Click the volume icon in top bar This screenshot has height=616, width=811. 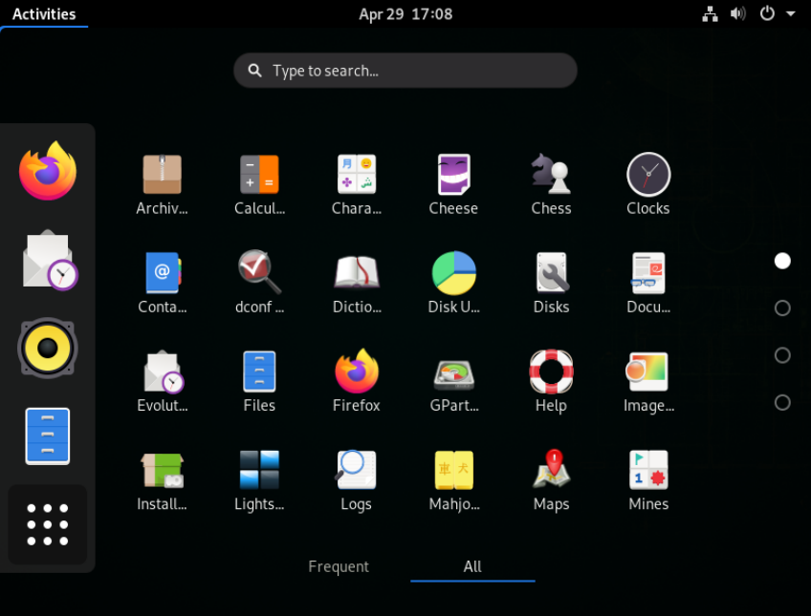[738, 13]
